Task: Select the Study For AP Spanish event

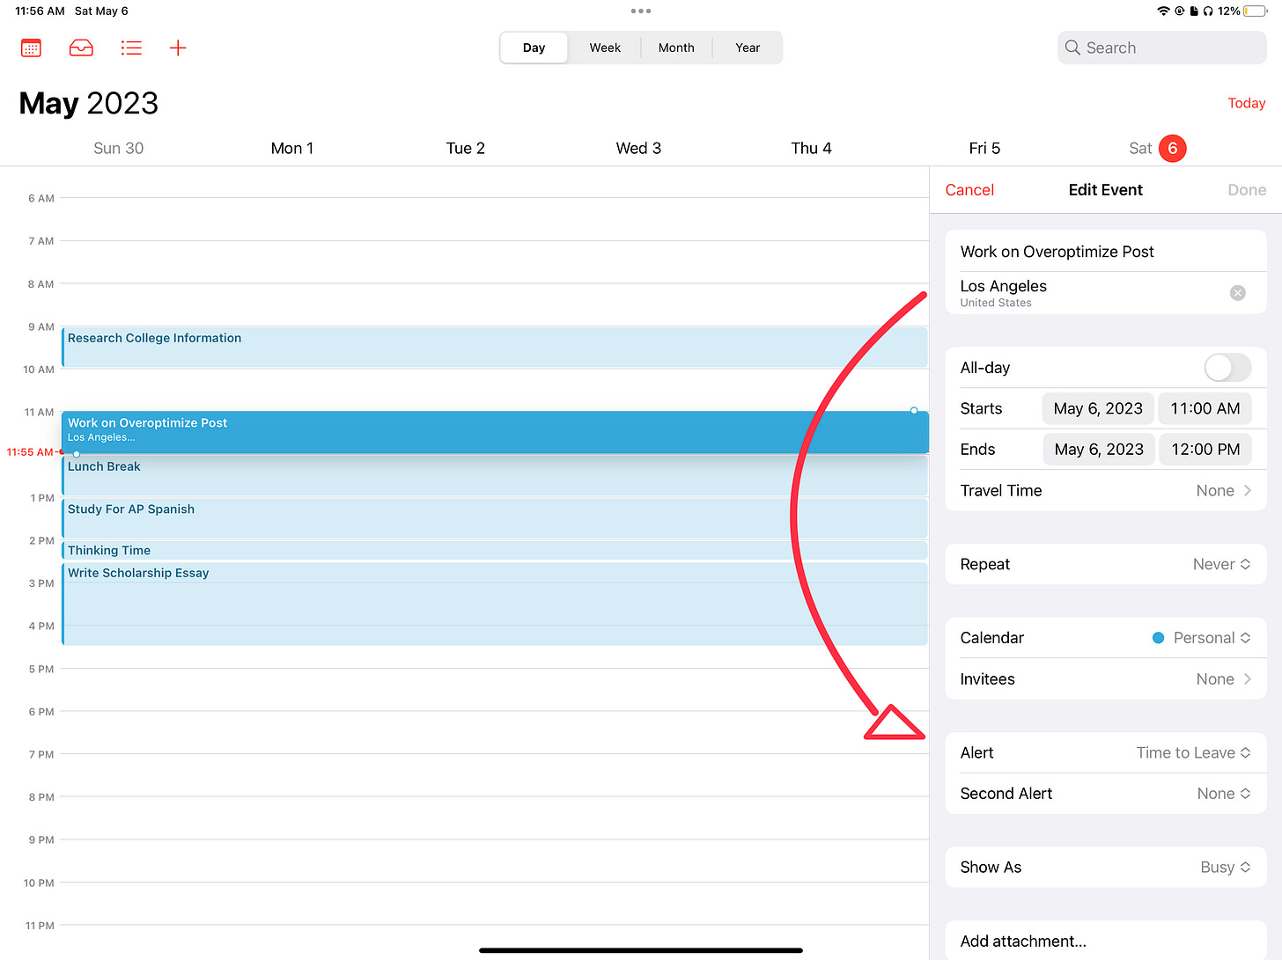Action: point(495,518)
